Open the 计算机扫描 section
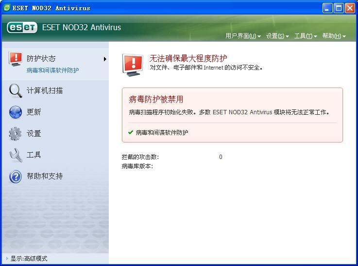 pyautogui.click(x=45, y=91)
